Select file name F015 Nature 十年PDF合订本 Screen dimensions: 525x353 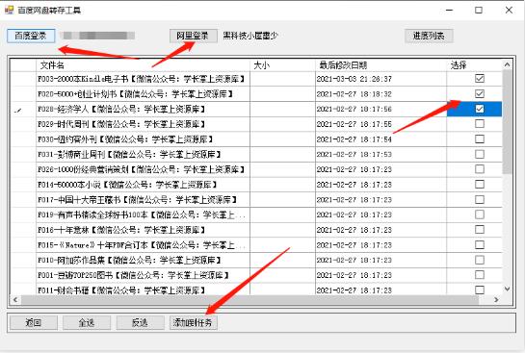tap(142, 245)
